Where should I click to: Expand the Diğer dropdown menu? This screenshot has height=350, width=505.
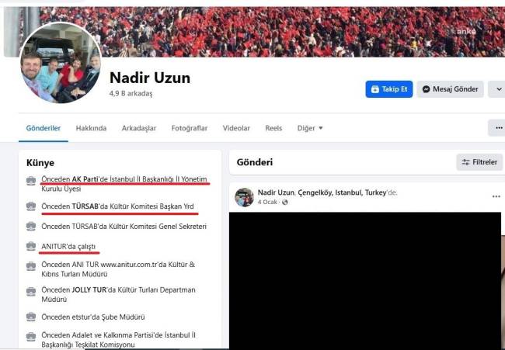click(310, 128)
